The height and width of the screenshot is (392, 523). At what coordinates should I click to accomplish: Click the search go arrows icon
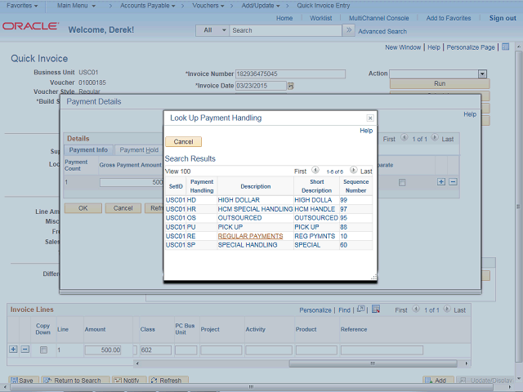click(349, 30)
